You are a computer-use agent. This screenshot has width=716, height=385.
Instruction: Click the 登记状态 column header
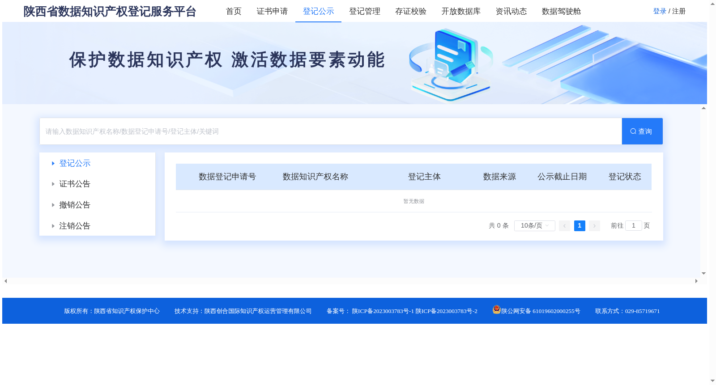coord(625,177)
